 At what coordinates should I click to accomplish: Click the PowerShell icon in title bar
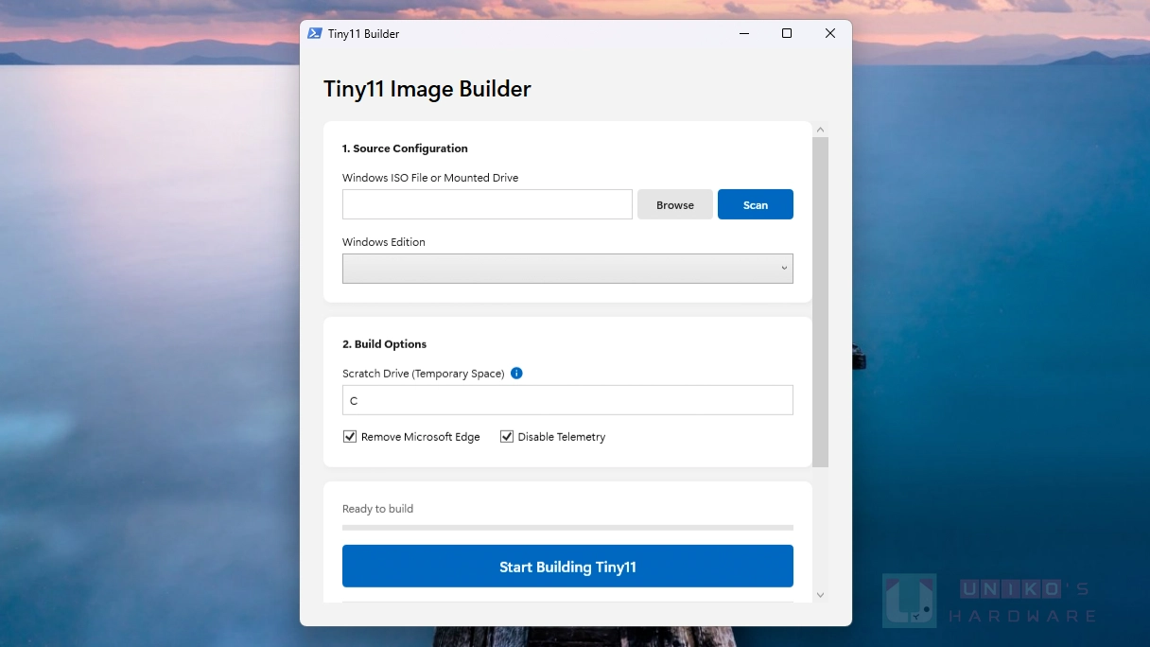click(315, 33)
